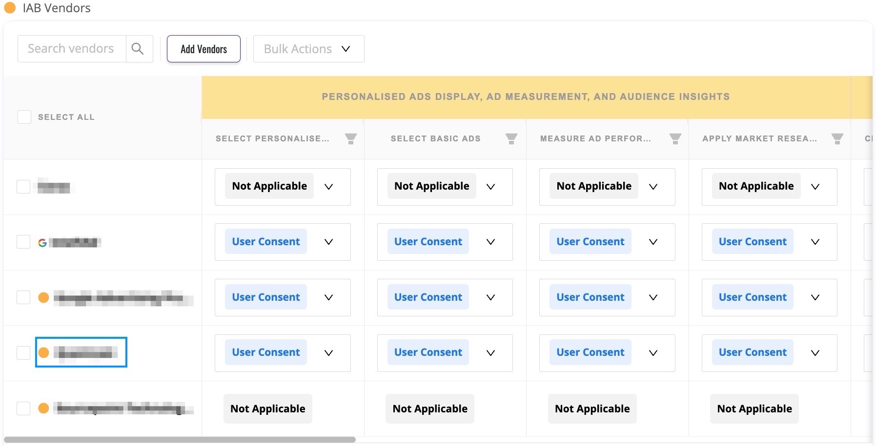Click orange dot beside IAB Vendors title

click(10, 8)
